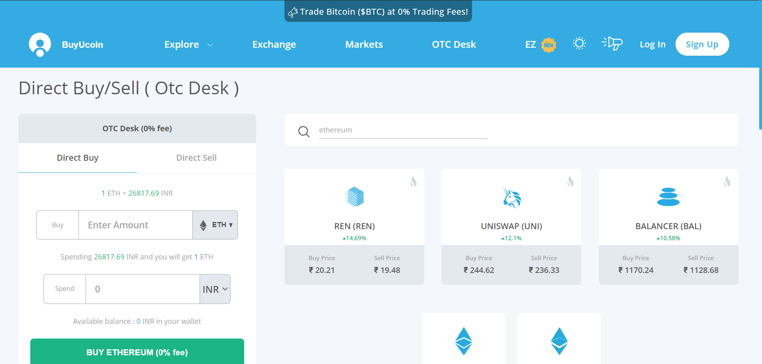Click the Uniswap unicorn logo

coord(511,198)
